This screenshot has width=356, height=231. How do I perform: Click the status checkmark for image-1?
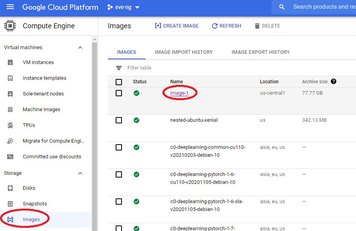tap(136, 93)
